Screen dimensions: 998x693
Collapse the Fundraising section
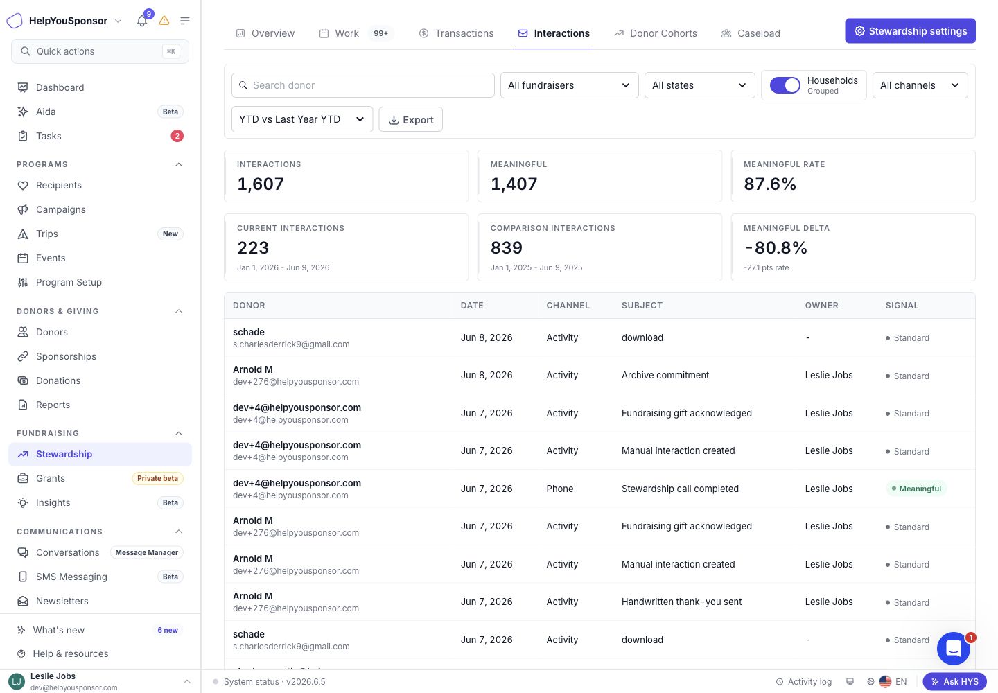[x=179, y=433]
